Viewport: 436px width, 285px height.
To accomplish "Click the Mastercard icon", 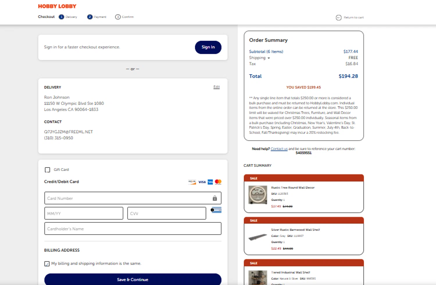I will coord(218,182).
